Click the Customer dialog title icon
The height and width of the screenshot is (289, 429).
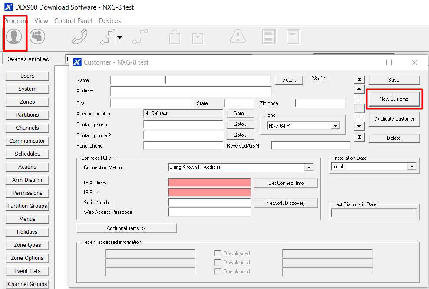[77, 62]
